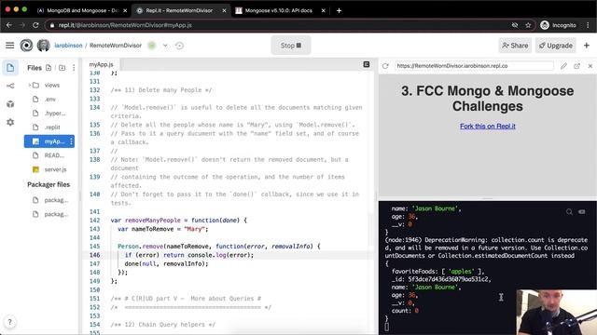The image size is (597, 335).
Task: Switch to the myApp.js editor tab
Action: pyautogui.click(x=102, y=64)
